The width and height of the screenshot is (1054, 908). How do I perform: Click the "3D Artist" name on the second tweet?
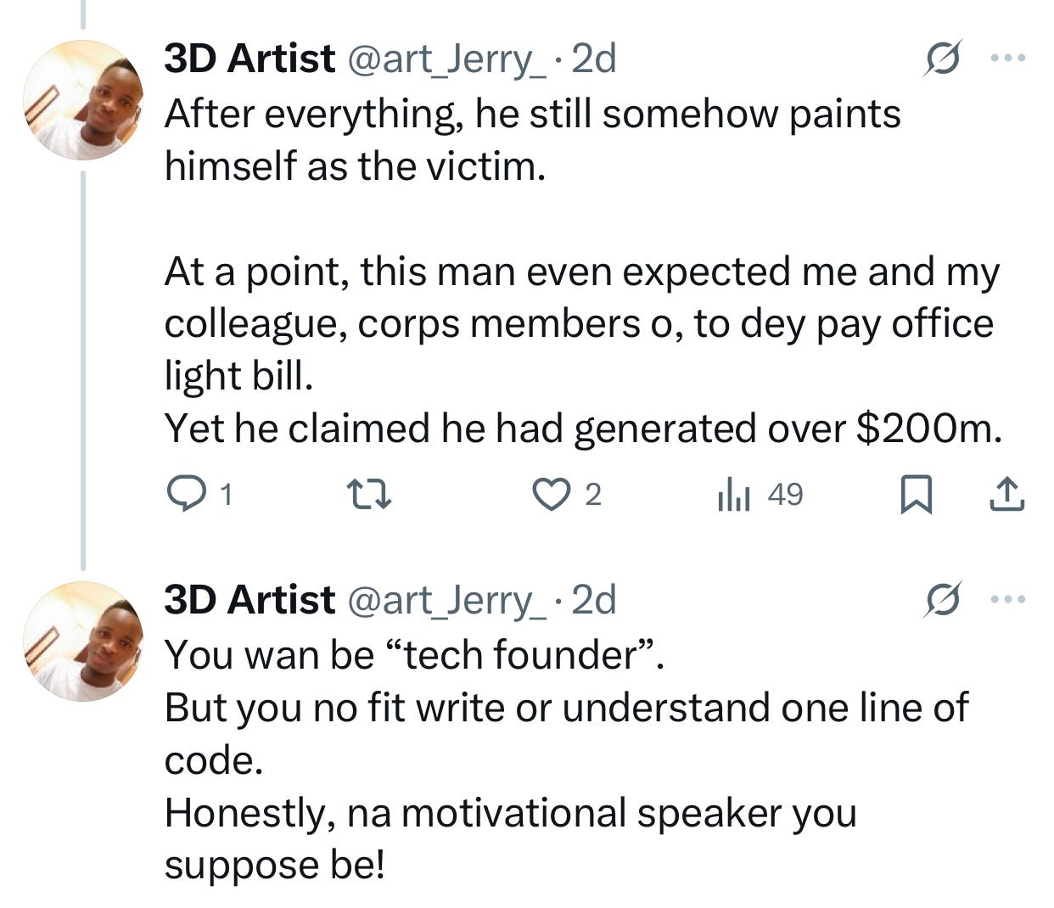(x=249, y=600)
